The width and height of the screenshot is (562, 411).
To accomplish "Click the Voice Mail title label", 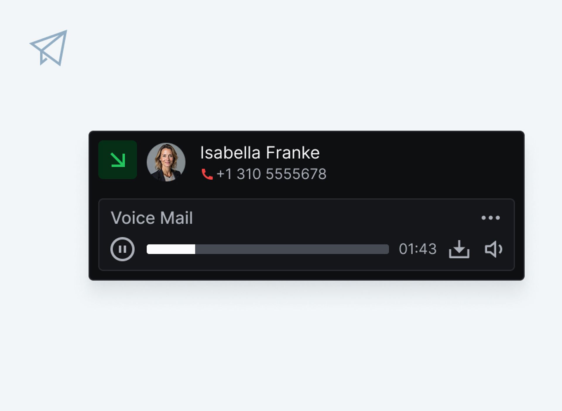I will [152, 218].
